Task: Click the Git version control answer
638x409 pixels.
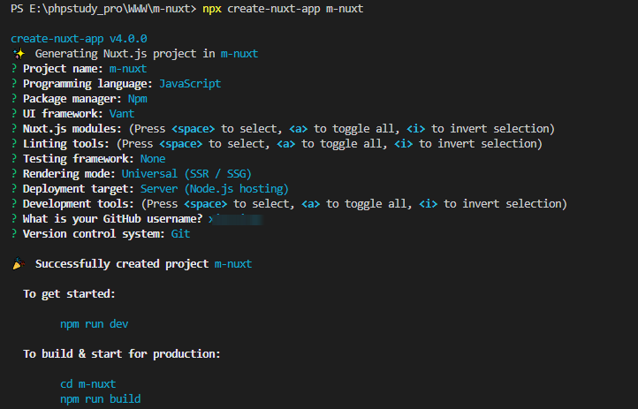Action: click(x=180, y=234)
